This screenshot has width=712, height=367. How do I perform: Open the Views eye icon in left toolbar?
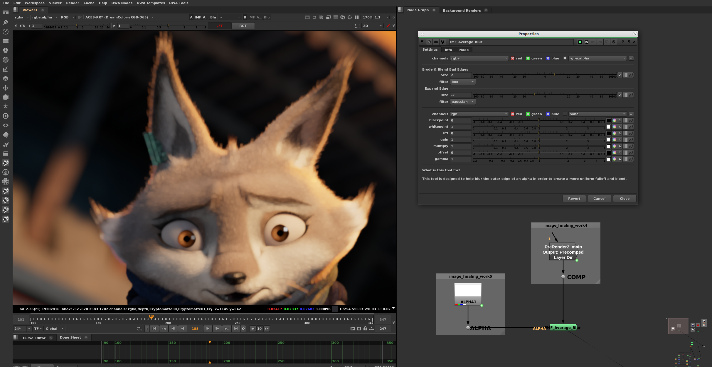(x=5, y=125)
